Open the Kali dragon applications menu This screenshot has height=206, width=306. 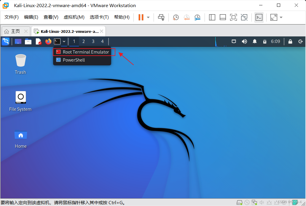point(6,41)
